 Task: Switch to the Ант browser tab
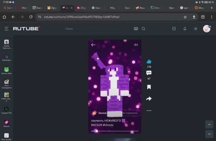point(8,8)
